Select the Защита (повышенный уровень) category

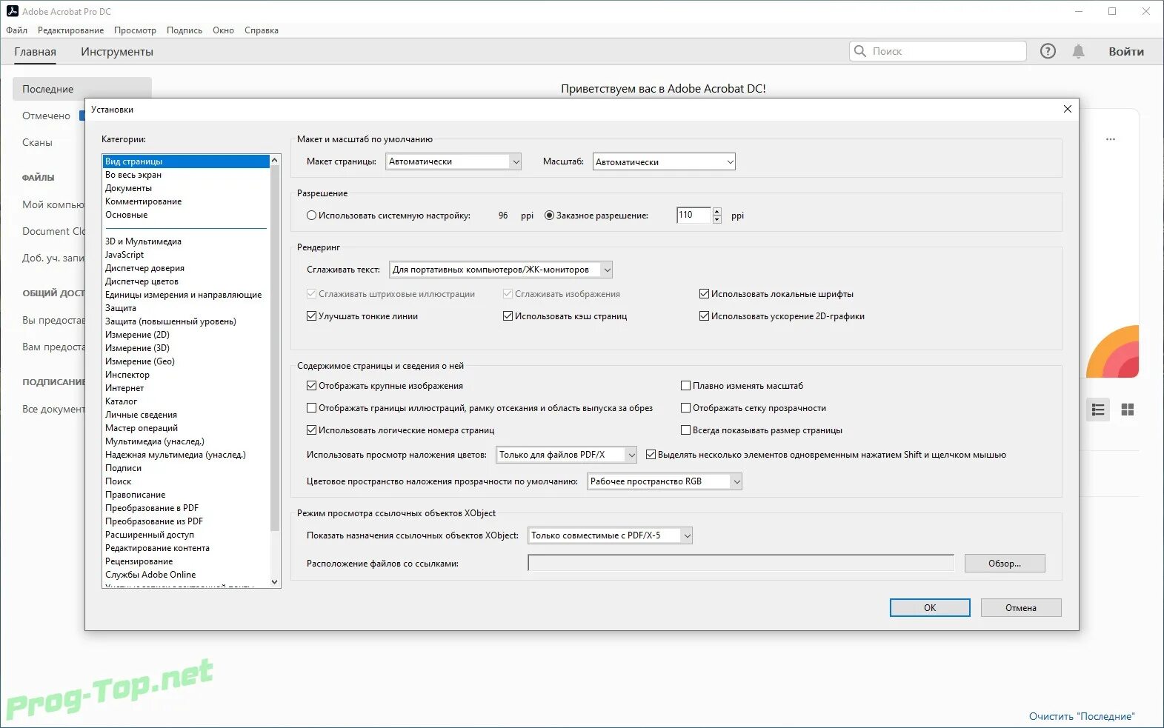click(186, 321)
